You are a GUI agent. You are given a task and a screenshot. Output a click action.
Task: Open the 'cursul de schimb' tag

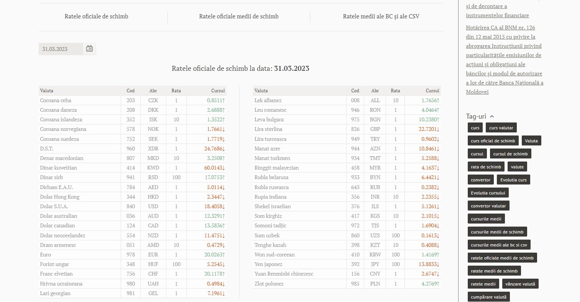(510, 154)
